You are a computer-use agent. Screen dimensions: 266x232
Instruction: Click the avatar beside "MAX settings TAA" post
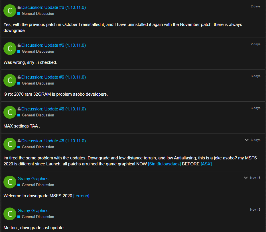[x=10, y=112]
